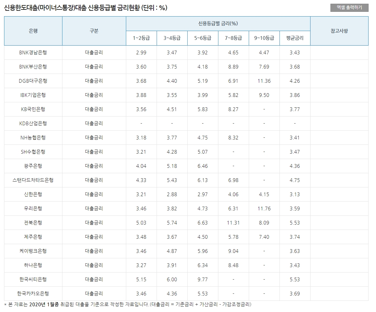The height and width of the screenshot is (312, 376).
Task: Select the 은행 column header
Action: tap(33, 31)
